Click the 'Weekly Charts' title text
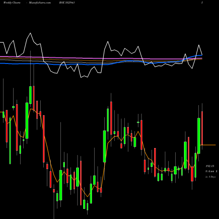Viewport: 219px width, 219px height. [x=12, y=3]
